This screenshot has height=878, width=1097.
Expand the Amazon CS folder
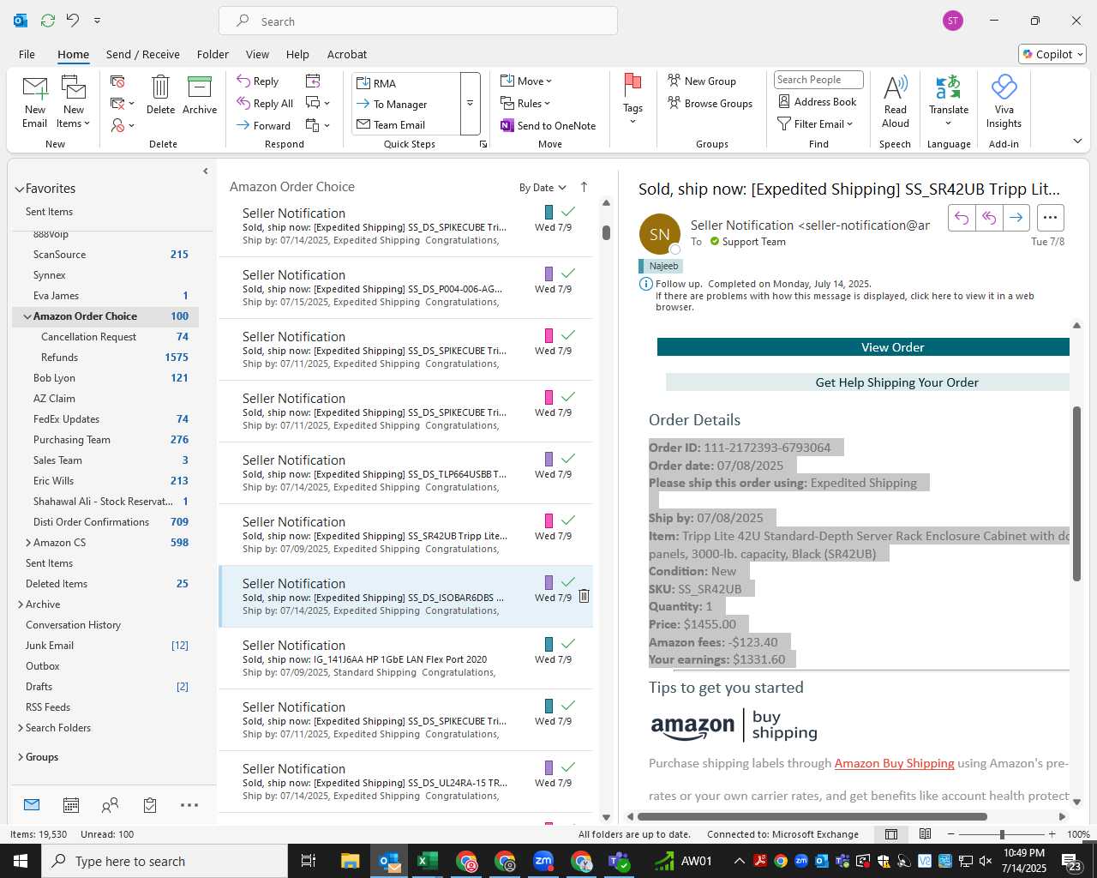click(x=27, y=543)
